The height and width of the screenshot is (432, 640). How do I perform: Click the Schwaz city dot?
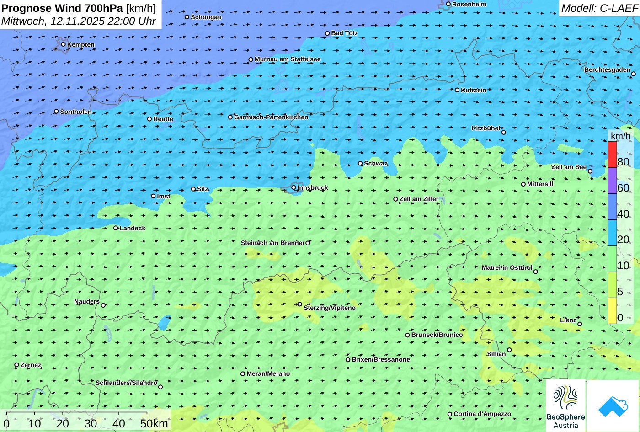coord(360,163)
